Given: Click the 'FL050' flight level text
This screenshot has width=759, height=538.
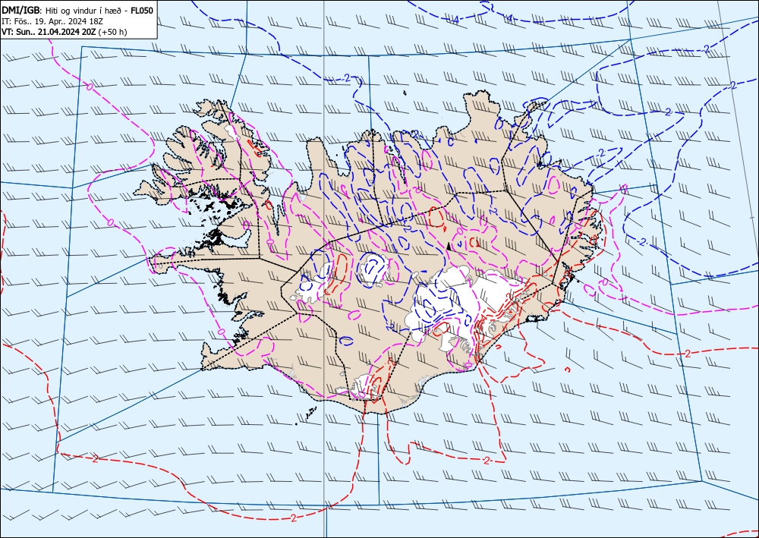Looking at the screenshot, I should pos(143,11).
